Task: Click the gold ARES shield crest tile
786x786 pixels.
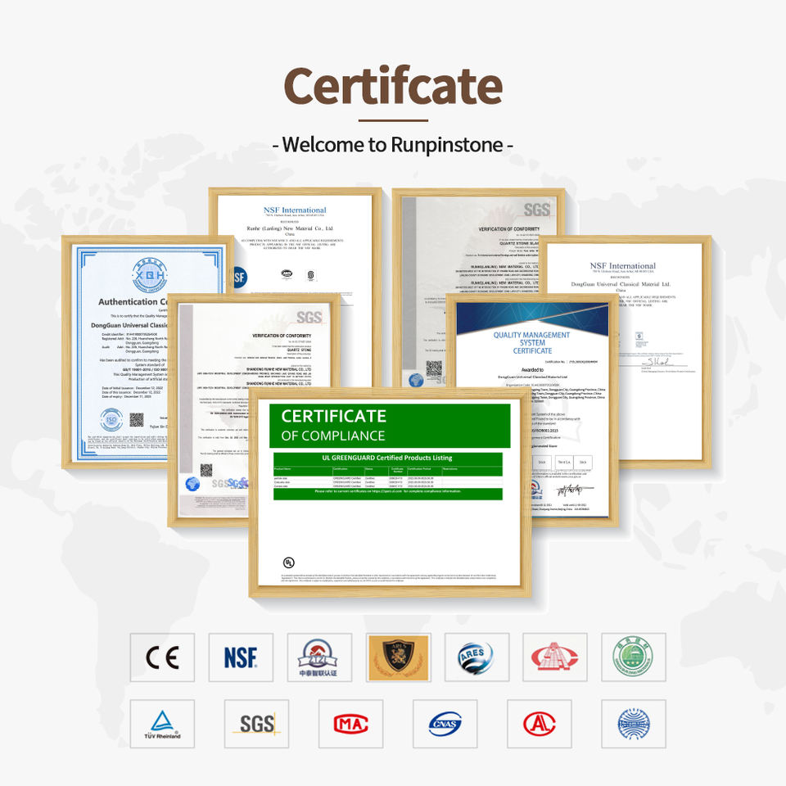Action: pos(399,657)
